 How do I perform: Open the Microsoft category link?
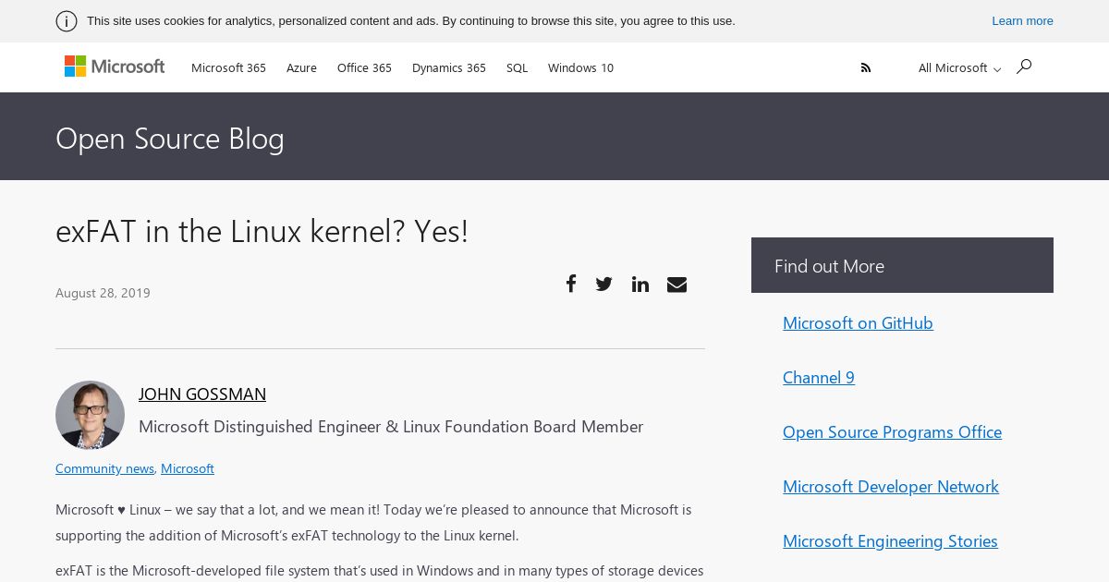[188, 468]
